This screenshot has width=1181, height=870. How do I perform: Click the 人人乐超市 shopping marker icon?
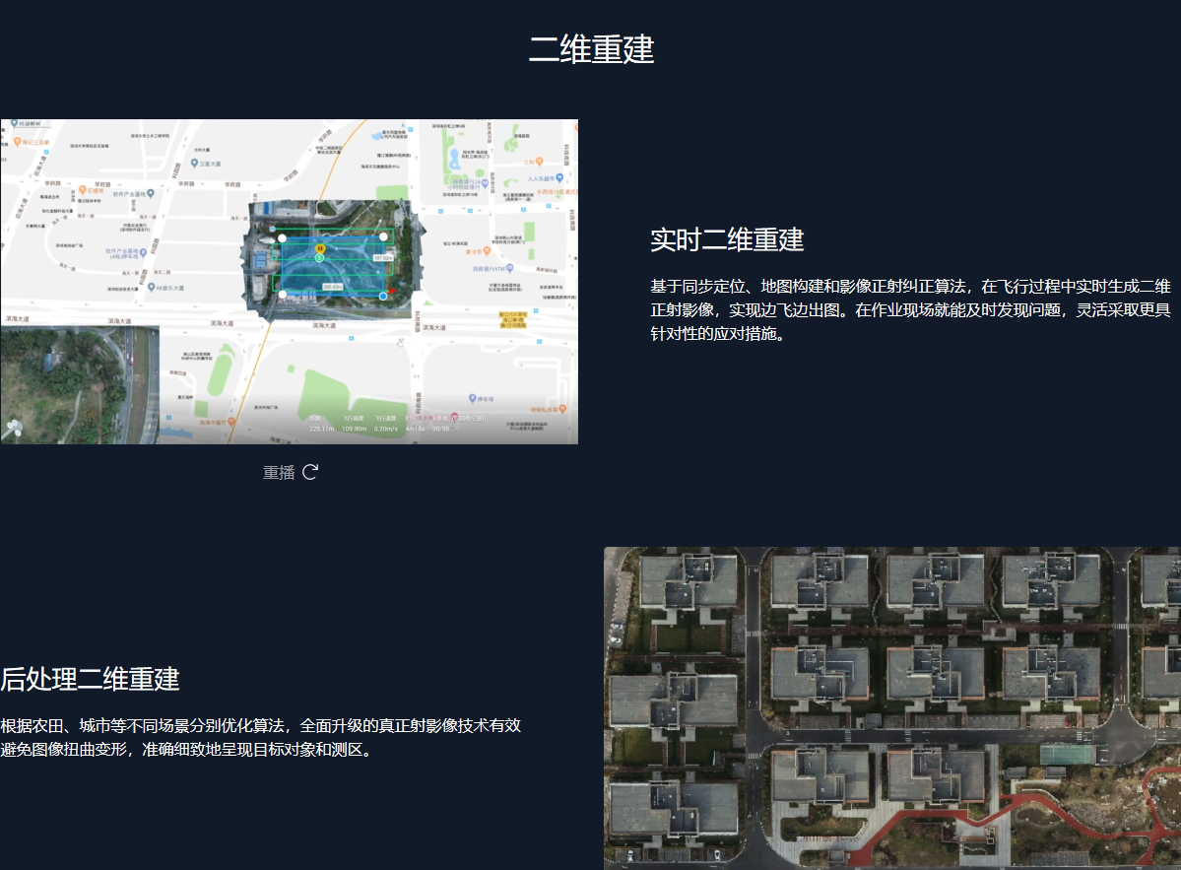tap(559, 179)
